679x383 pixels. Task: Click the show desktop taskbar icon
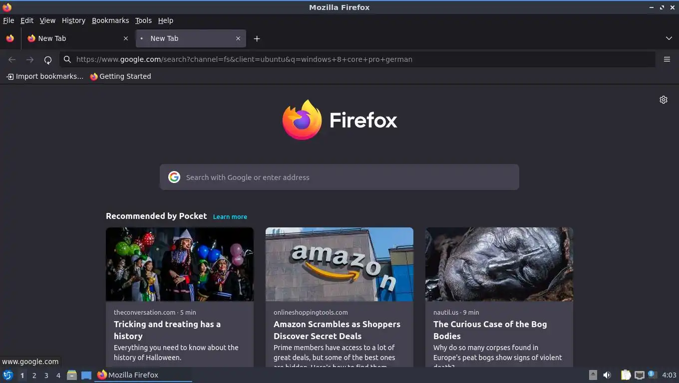(86, 375)
